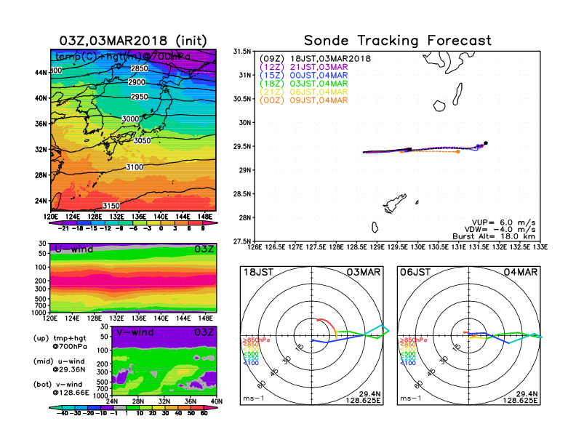This screenshot has width=576, height=445.
Task: Click the "06JST" hodograph time label
Action: [x=415, y=272]
